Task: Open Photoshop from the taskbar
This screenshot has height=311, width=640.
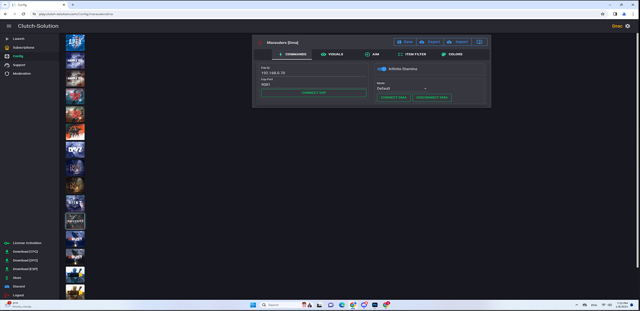Action: (375, 305)
